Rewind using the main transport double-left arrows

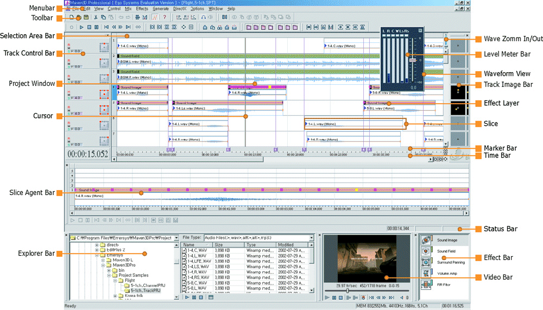(x=113, y=27)
